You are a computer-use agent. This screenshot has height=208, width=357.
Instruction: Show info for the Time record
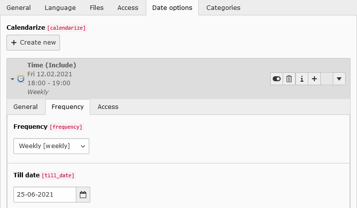point(302,79)
